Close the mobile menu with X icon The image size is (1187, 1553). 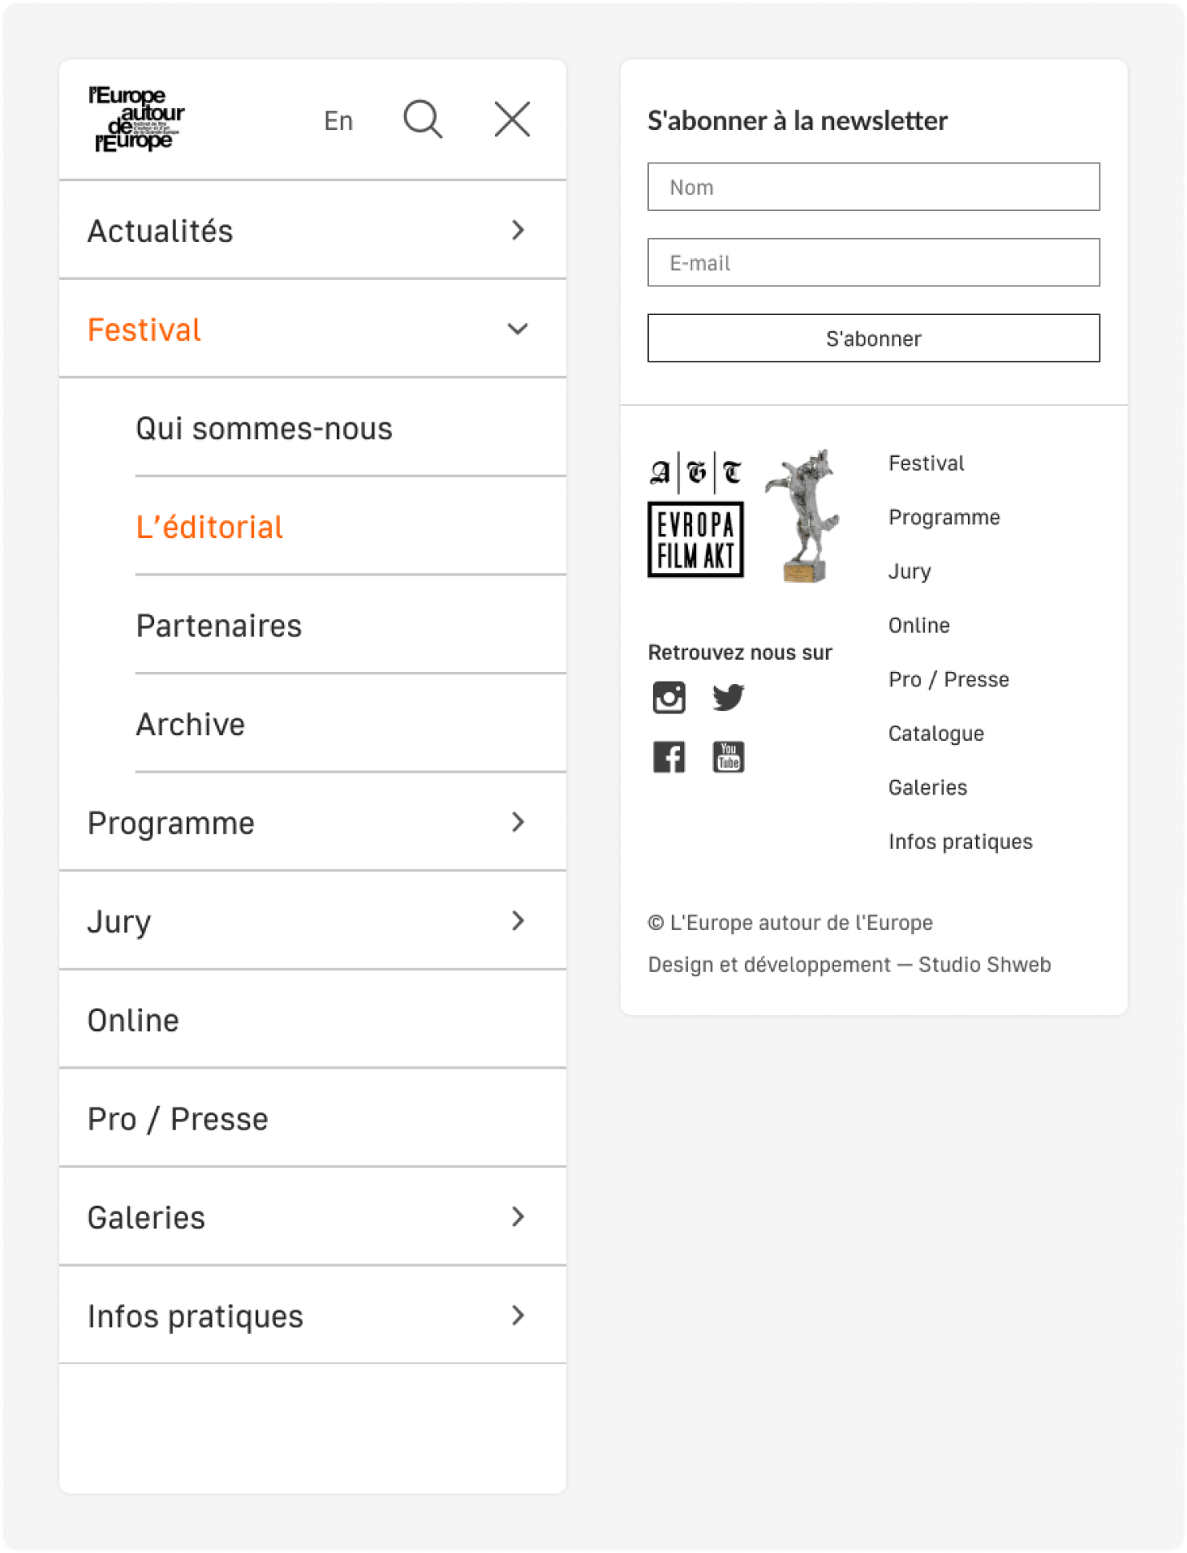coord(512,120)
